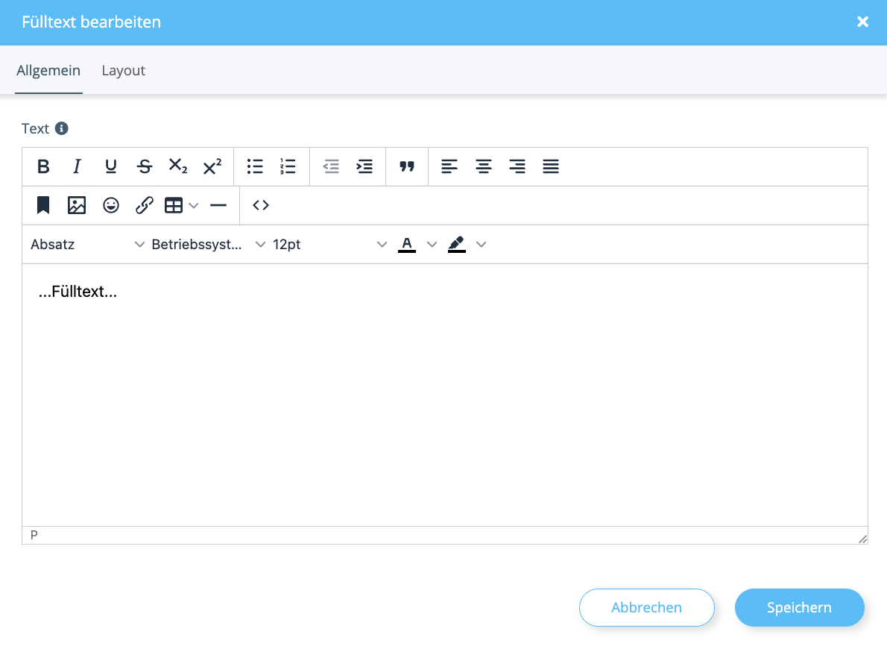The image size is (887, 649).
Task: Click the Speichern button
Action: tap(799, 608)
